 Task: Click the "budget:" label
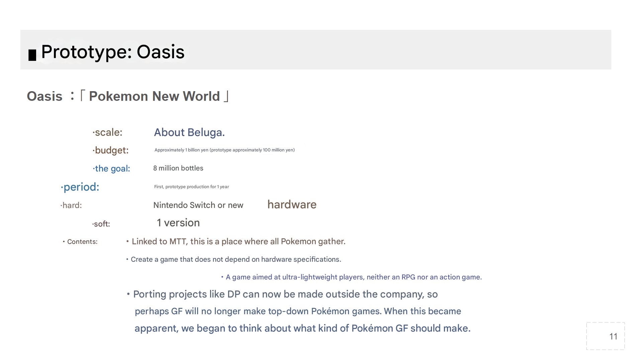(x=111, y=150)
